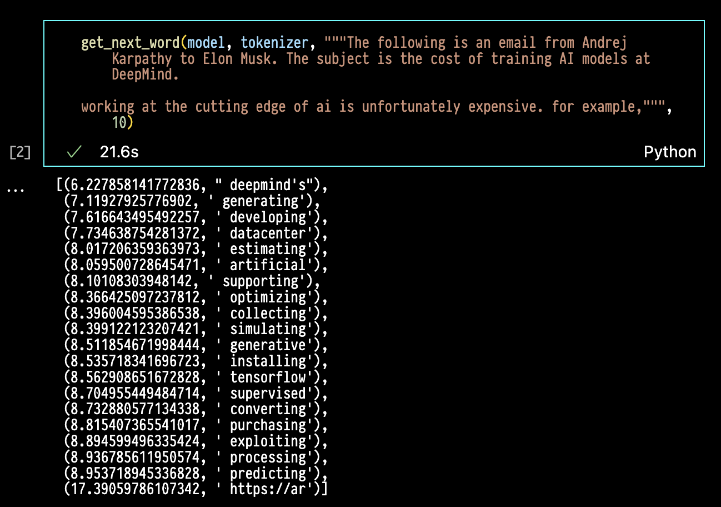Click the 21.6s execution time label
721x507 pixels.
(119, 152)
